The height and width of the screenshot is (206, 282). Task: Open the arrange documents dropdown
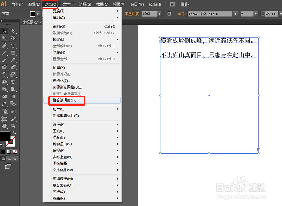point(185,4)
